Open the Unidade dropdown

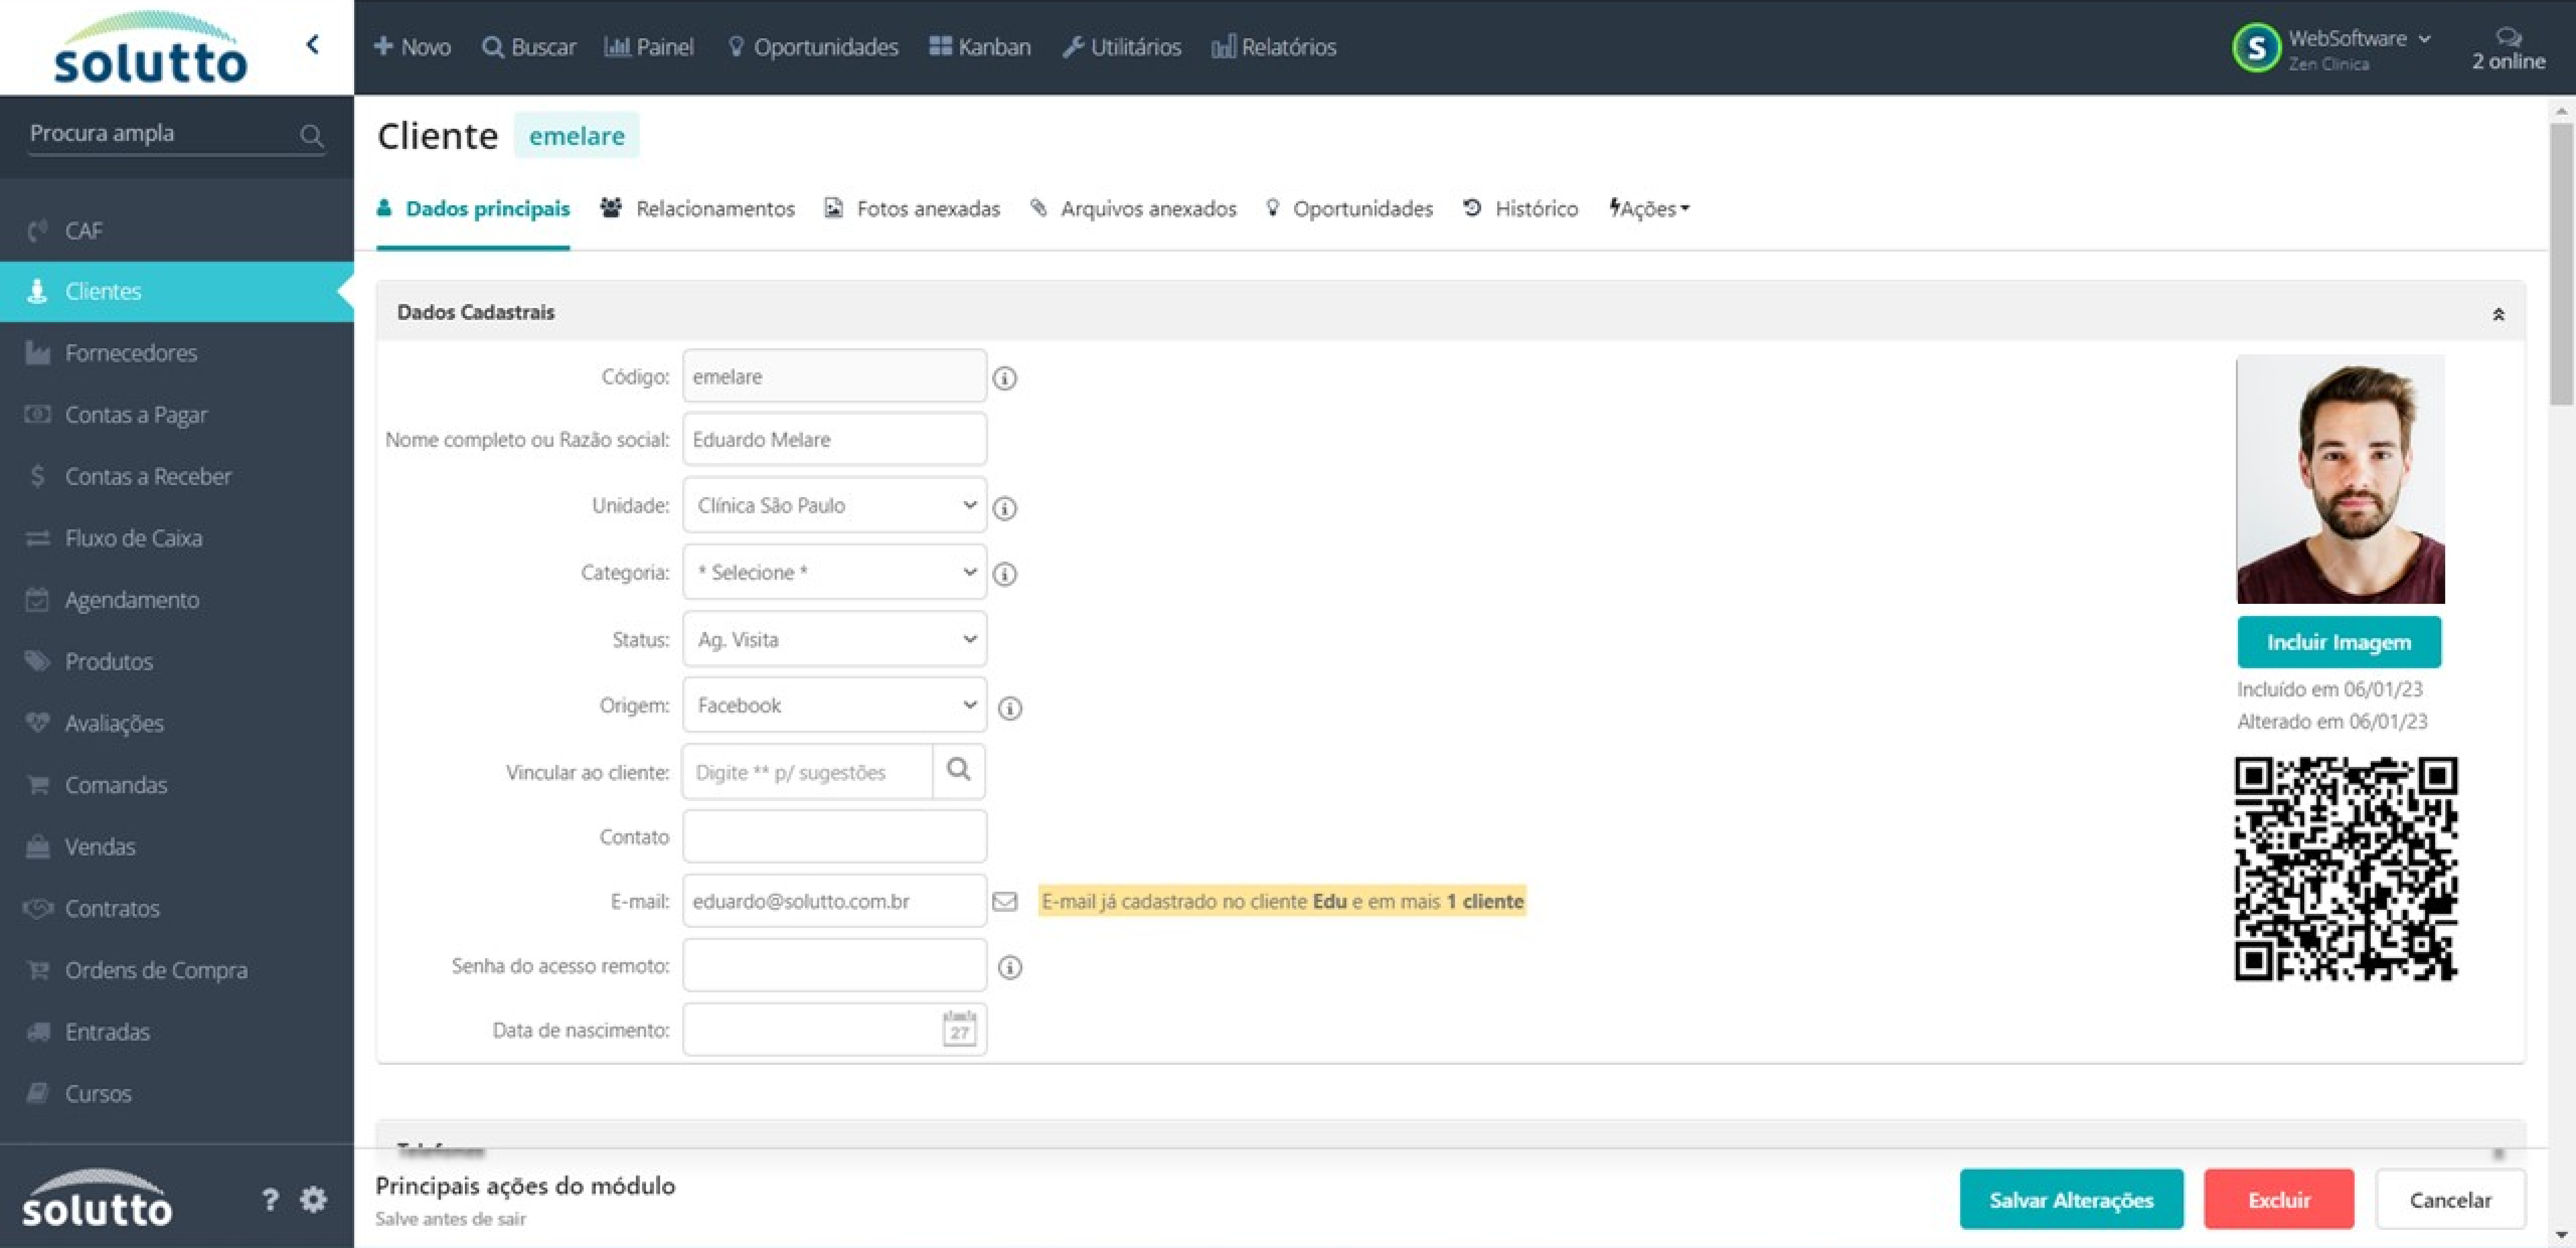tap(834, 505)
